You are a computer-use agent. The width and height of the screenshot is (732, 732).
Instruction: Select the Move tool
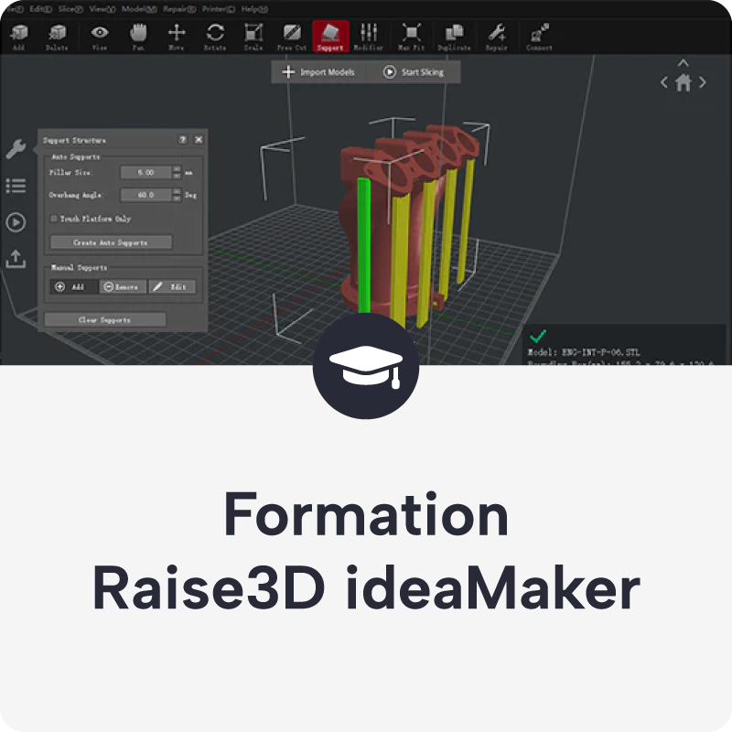click(x=177, y=37)
